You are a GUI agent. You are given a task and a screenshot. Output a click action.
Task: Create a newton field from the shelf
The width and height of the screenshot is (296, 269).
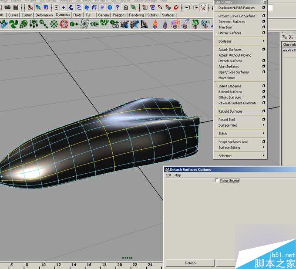44,24
